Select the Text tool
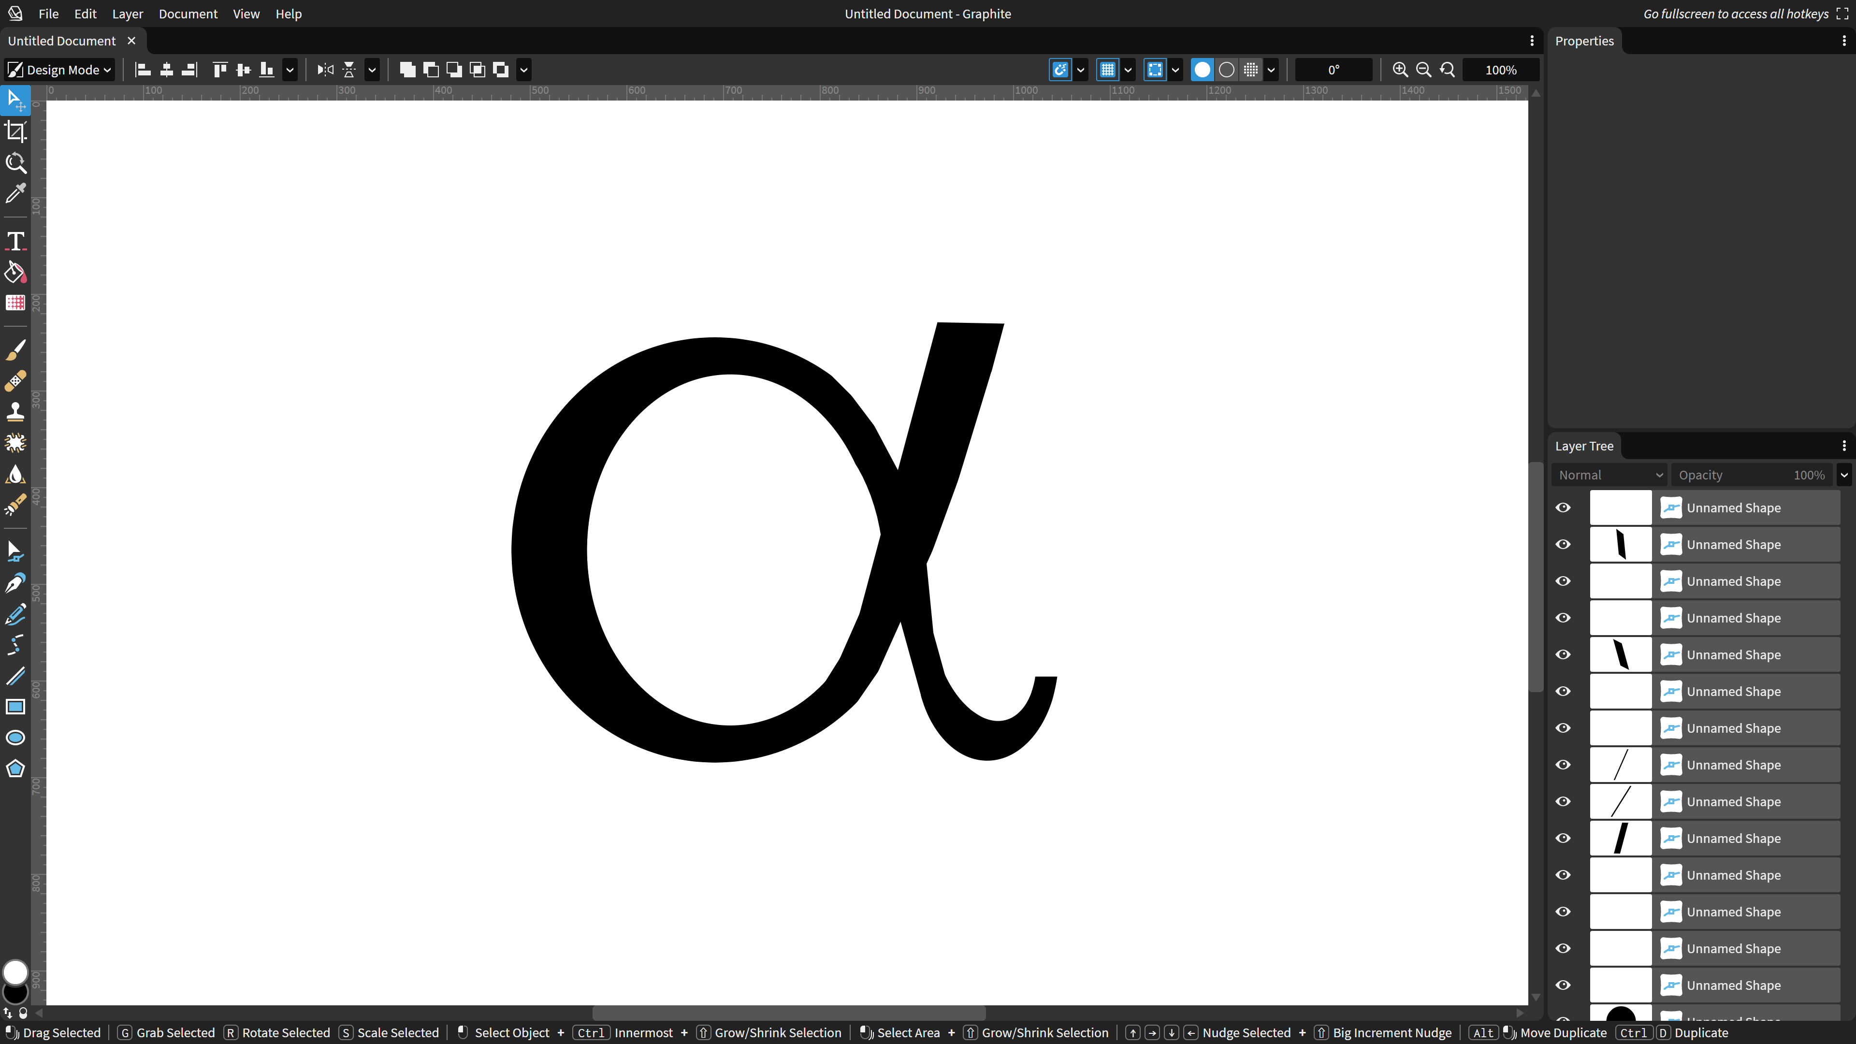 15,241
